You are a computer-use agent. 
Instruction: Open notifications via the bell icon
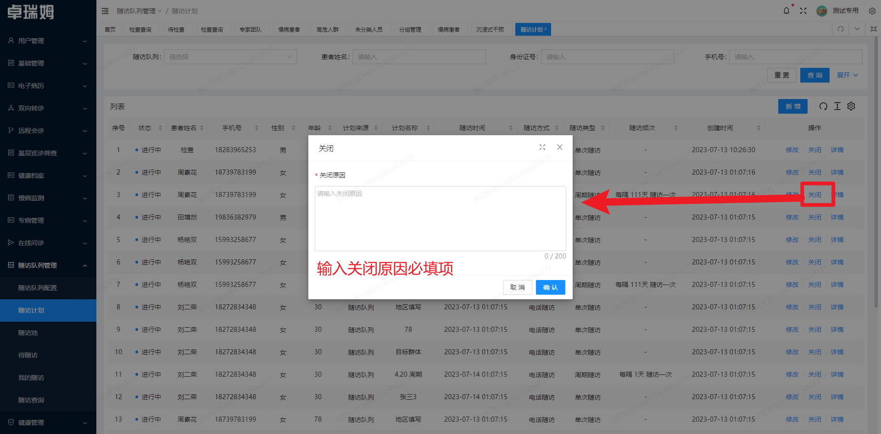pyautogui.click(x=786, y=11)
